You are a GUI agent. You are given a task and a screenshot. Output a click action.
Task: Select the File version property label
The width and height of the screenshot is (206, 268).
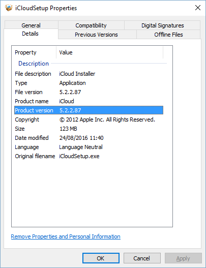point(28,92)
